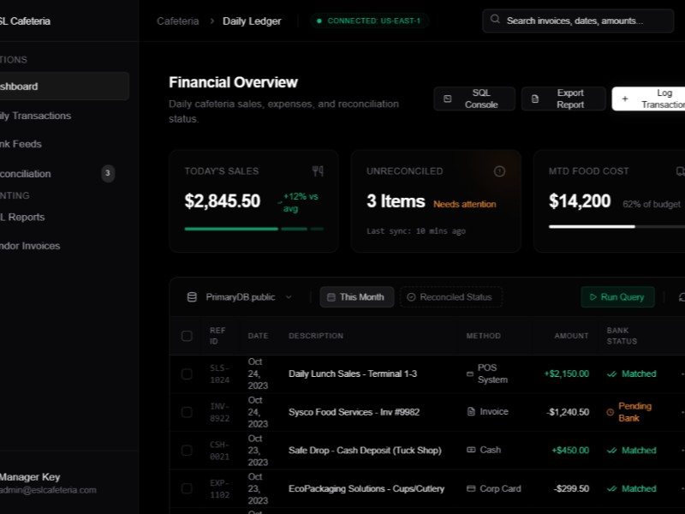685x514 pixels.
Task: Check the Daily Lunch Sales row checkbox
Action: 187,374
